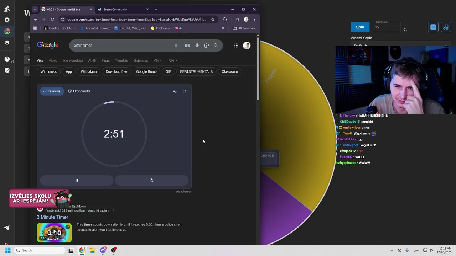Open the Ziņas results tab
Screen dimensions: 456x256
(x=105, y=60)
